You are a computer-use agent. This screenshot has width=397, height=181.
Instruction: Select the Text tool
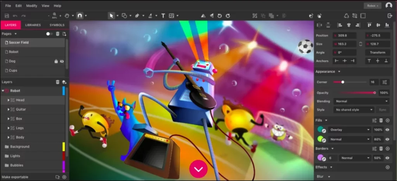(163, 15)
